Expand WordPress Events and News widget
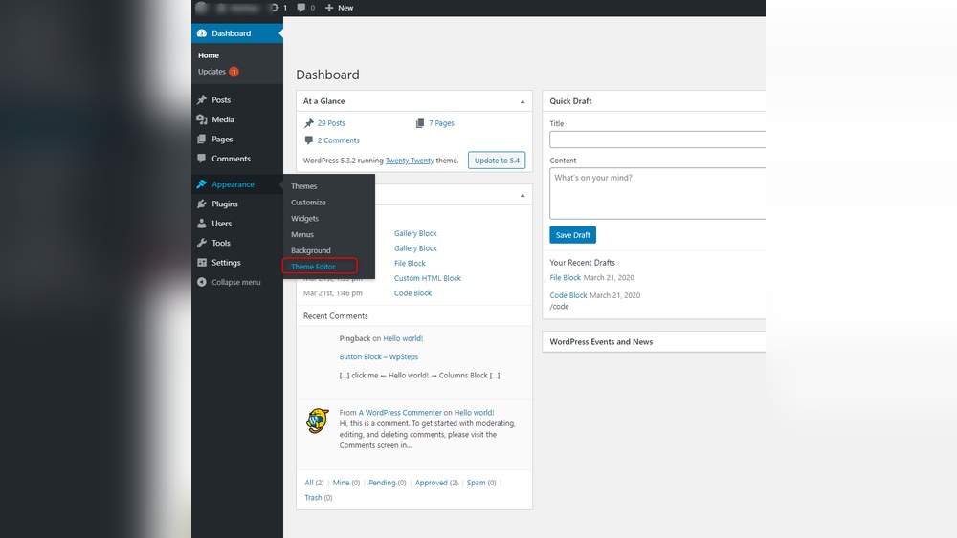This screenshot has height=538, width=957. pos(654,342)
